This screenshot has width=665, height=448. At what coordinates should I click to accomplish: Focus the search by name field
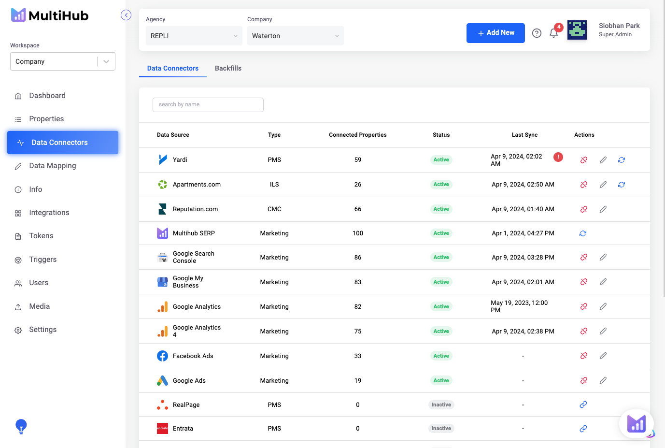tap(208, 104)
